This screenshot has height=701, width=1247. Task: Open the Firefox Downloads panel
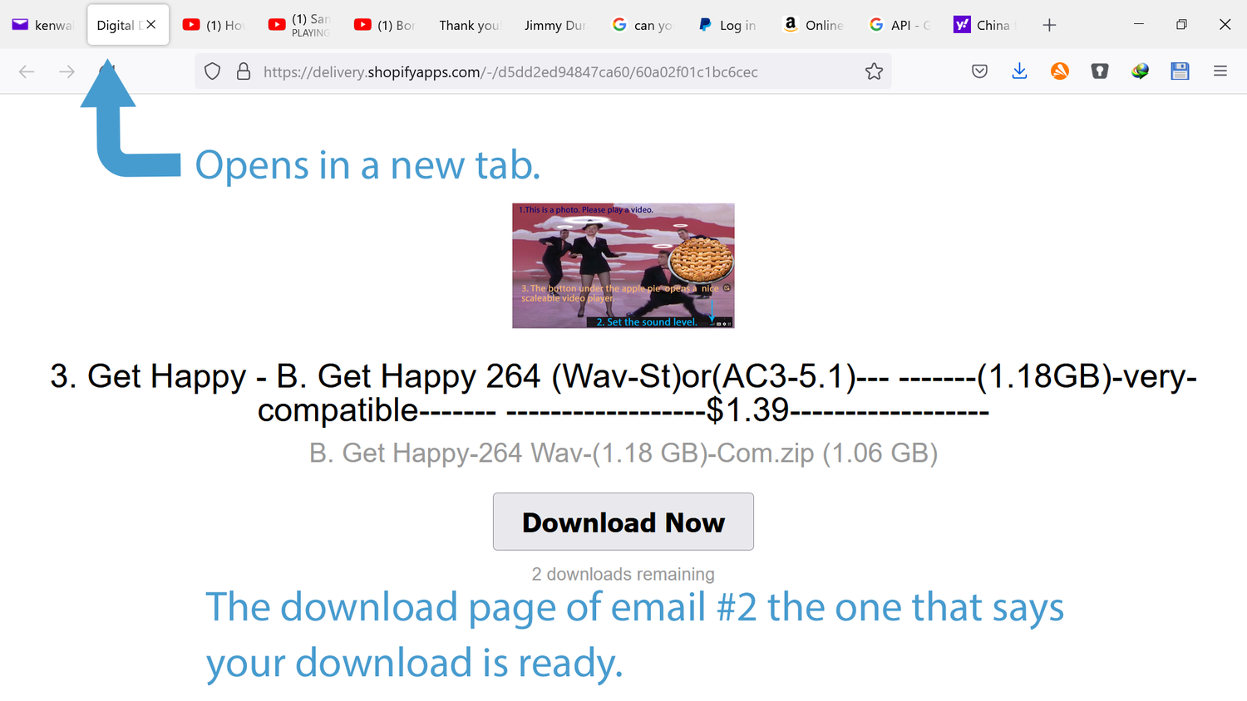coord(1019,71)
